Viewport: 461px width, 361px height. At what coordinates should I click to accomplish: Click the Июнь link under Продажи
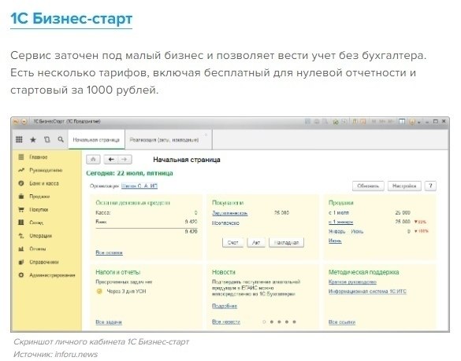click(335, 241)
